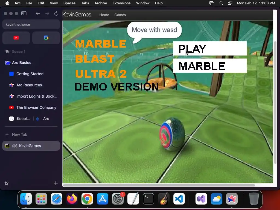The width and height of the screenshot is (280, 210).
Task: Open TextEdit from the Dock
Action: 133,199
